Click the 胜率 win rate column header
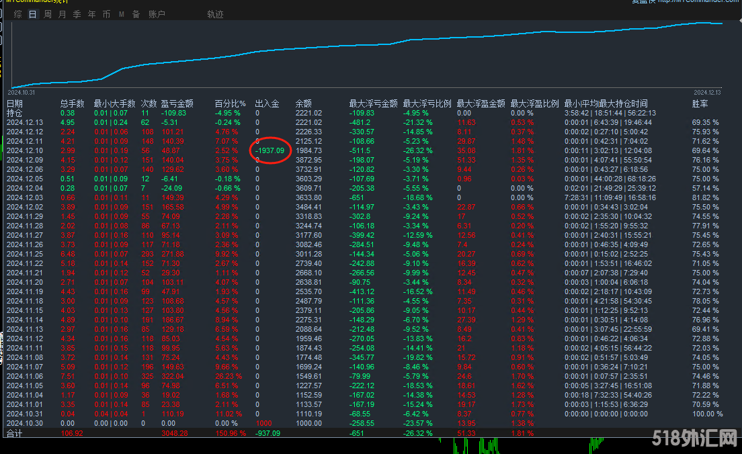The height and width of the screenshot is (454, 742). pyautogui.click(x=700, y=103)
